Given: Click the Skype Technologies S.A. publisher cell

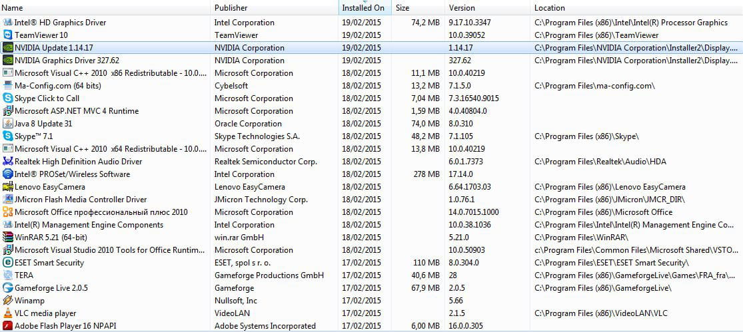Looking at the screenshot, I should coord(257,136).
